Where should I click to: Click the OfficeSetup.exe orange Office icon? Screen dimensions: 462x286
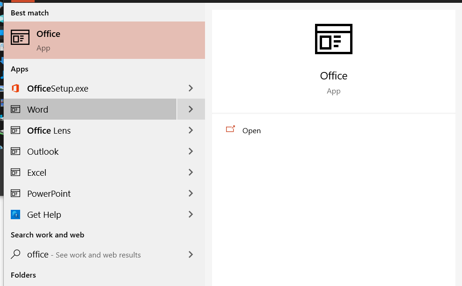[x=15, y=88]
